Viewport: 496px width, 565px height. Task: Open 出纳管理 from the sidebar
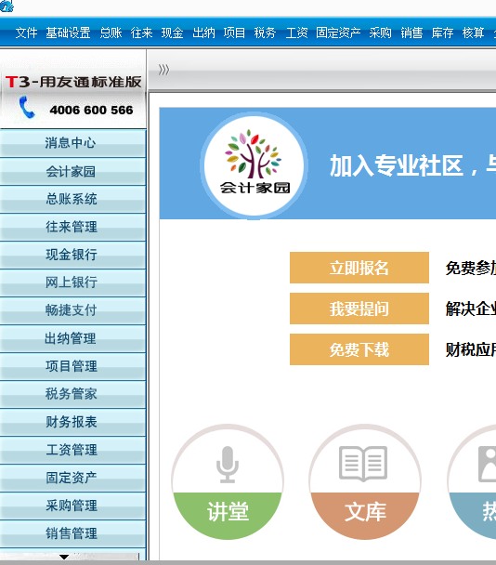pyautogui.click(x=72, y=338)
